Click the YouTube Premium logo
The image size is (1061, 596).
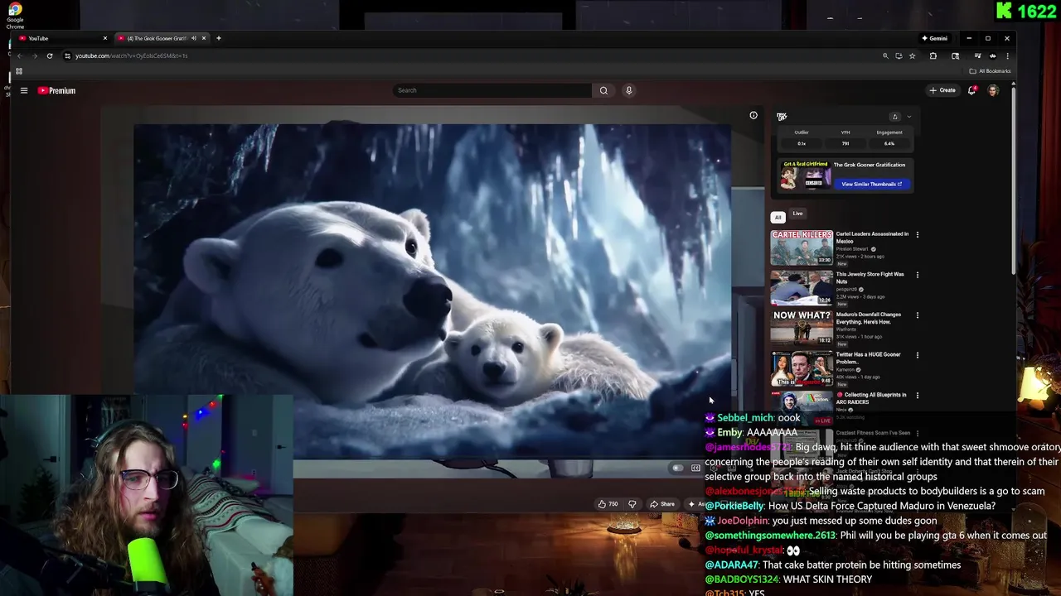[56, 90]
